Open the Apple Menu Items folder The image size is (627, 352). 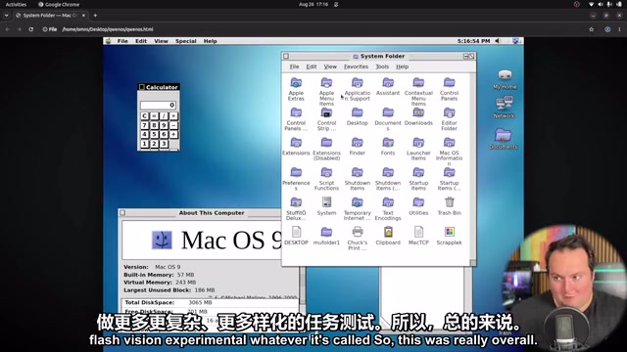pyautogui.click(x=326, y=83)
